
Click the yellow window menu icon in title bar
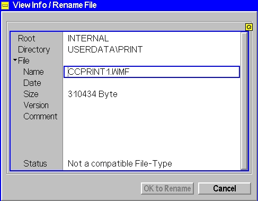coord(5,5)
